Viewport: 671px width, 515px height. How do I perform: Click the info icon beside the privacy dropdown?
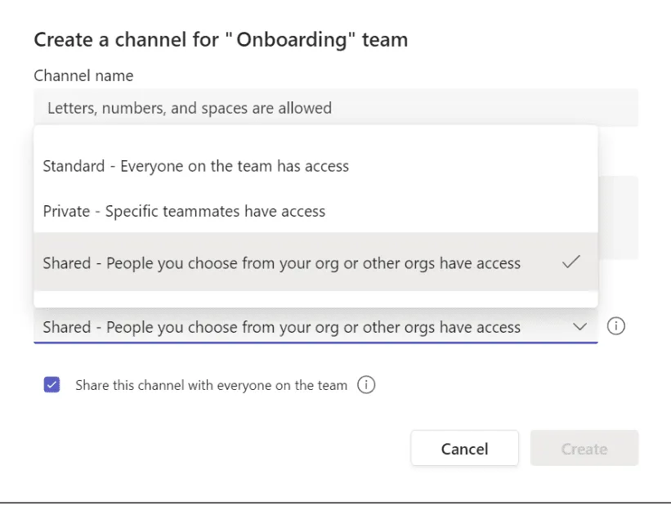(x=617, y=326)
